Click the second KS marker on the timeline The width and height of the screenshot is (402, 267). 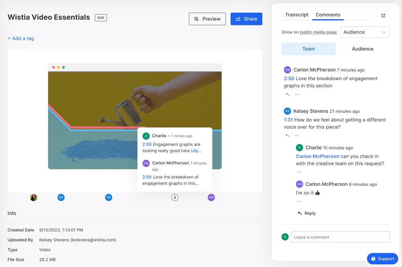tap(109, 198)
